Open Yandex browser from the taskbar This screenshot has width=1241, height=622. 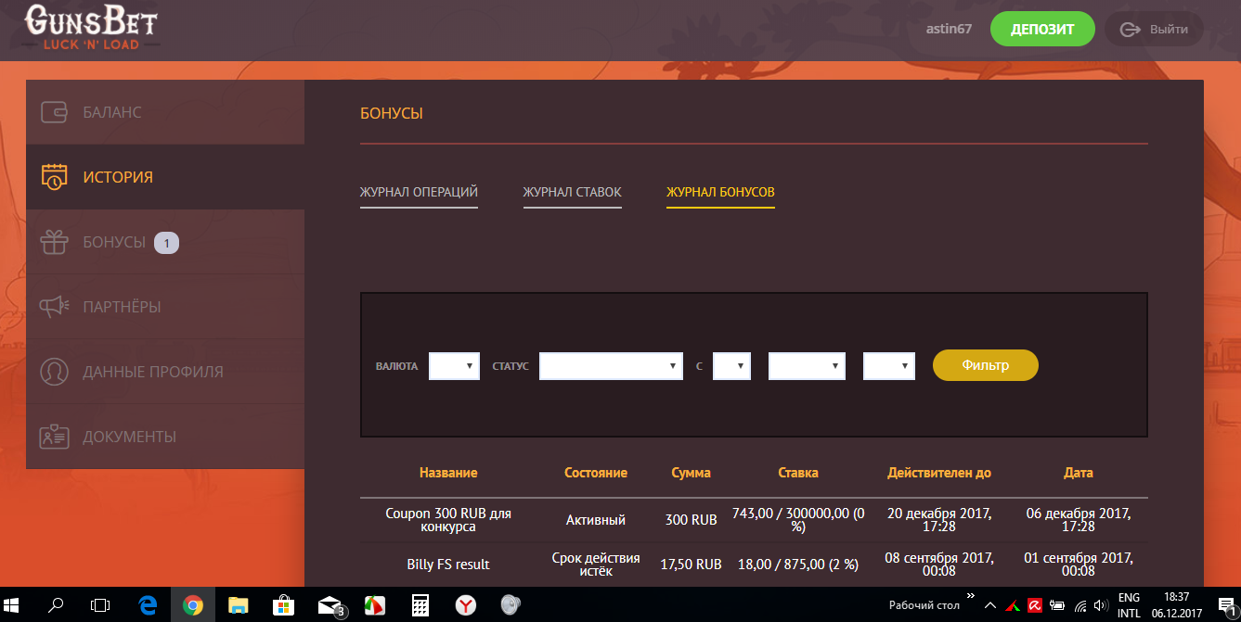click(465, 605)
